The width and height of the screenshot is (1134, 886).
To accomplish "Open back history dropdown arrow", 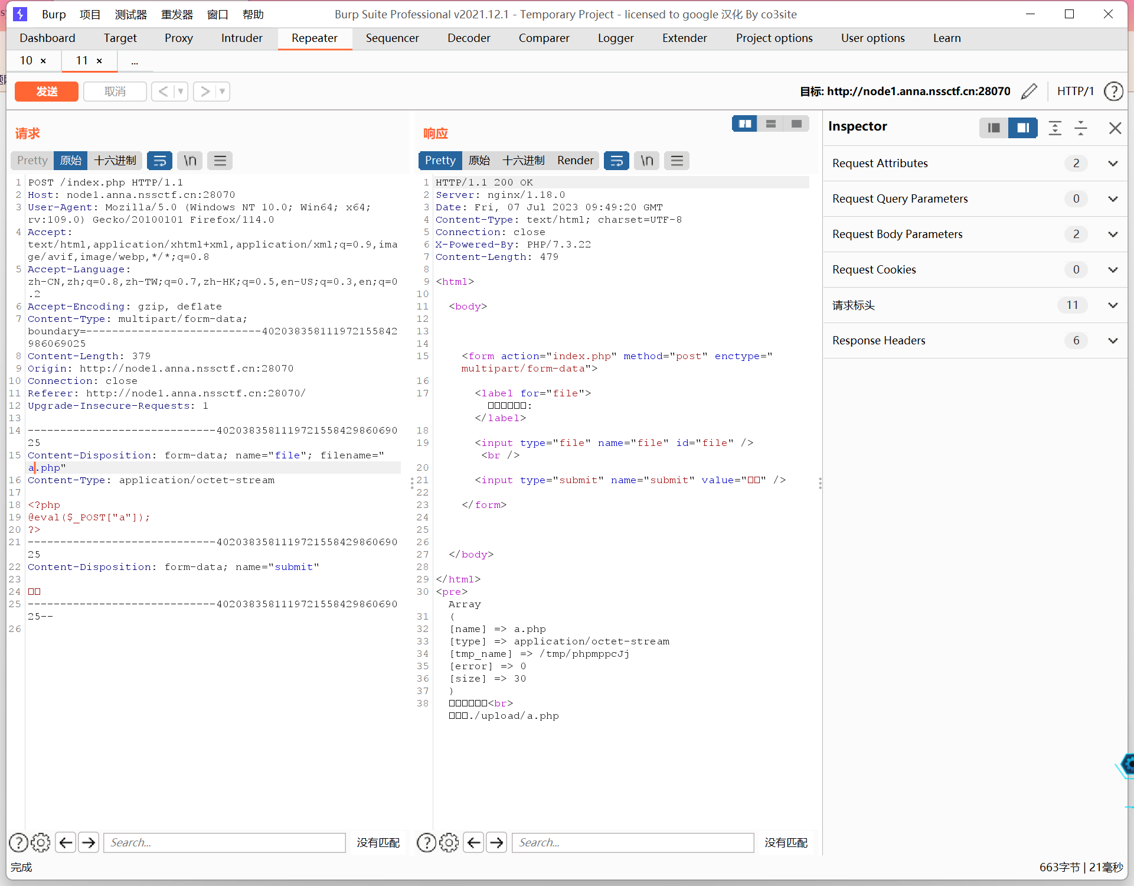I will [181, 92].
